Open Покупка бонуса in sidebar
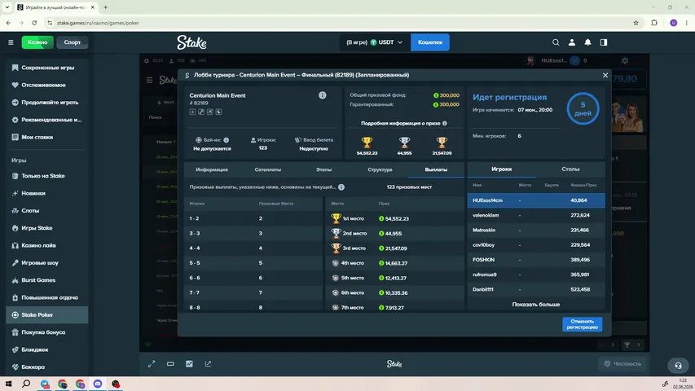This screenshot has width=695, height=391. (47, 332)
